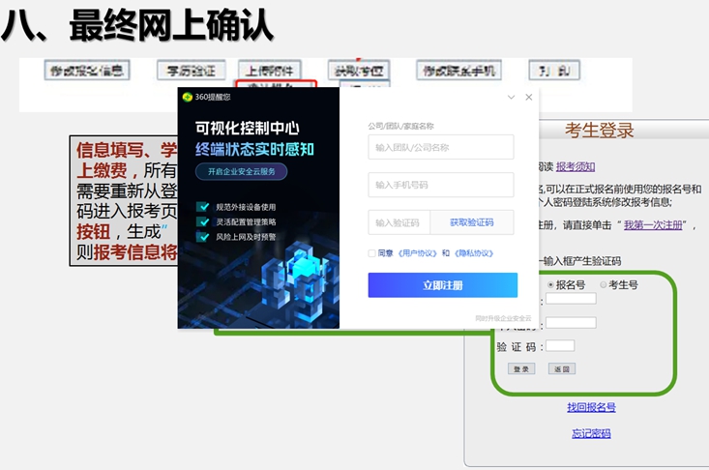Click the 开启企业安全云服务 button
The image size is (709, 470).
click(x=242, y=172)
